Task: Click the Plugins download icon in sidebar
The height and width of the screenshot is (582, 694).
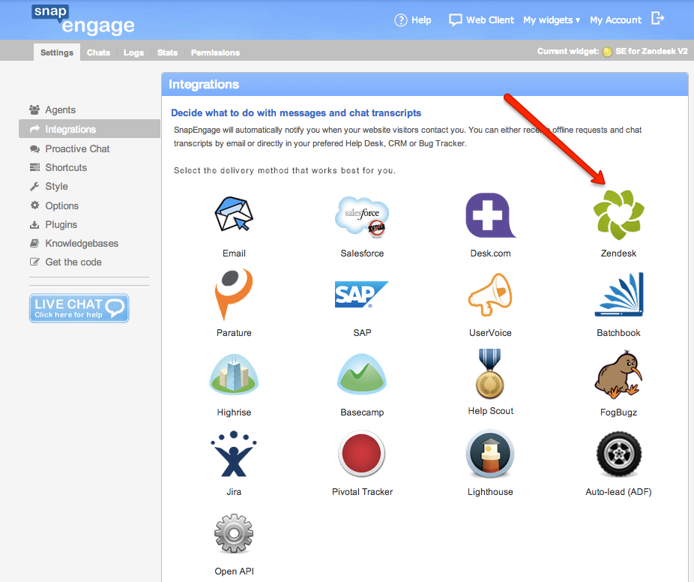Action: tap(34, 224)
